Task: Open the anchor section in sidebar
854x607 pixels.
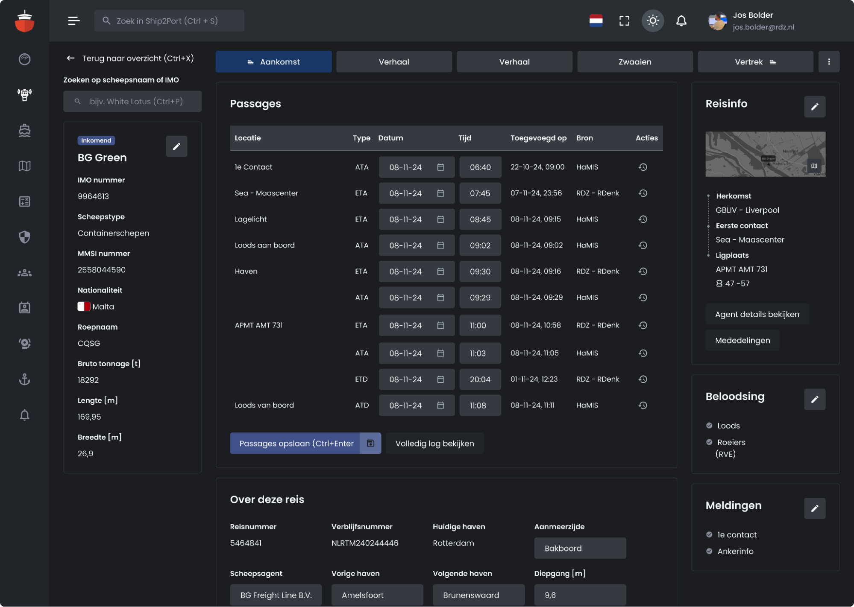Action: [x=24, y=379]
